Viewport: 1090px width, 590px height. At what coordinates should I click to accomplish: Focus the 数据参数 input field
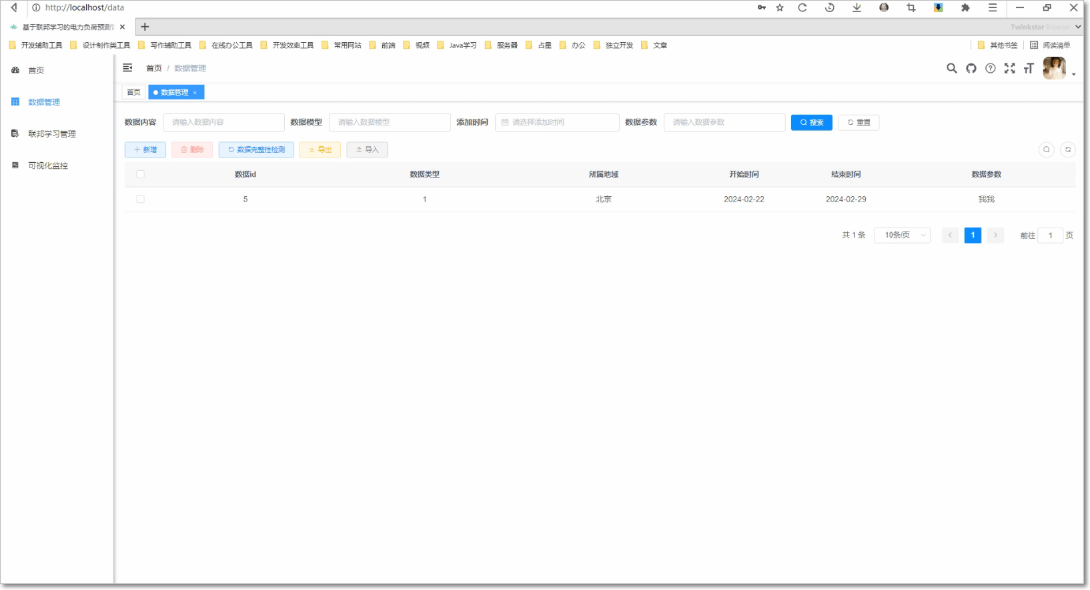click(x=724, y=122)
